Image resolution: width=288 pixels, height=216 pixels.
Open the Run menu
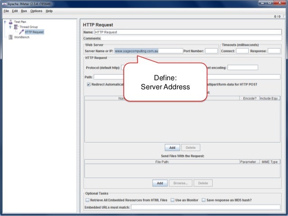24,11
